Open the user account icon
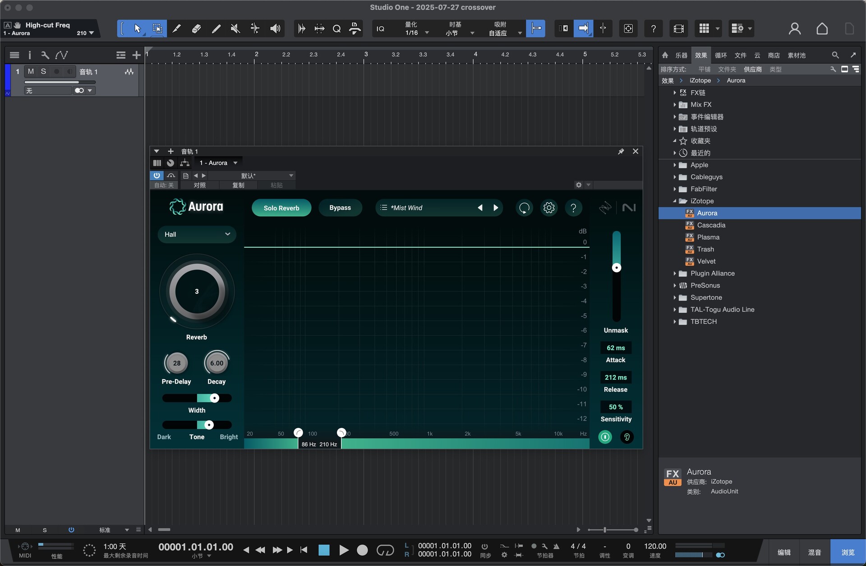The width and height of the screenshot is (866, 566). [x=795, y=29]
